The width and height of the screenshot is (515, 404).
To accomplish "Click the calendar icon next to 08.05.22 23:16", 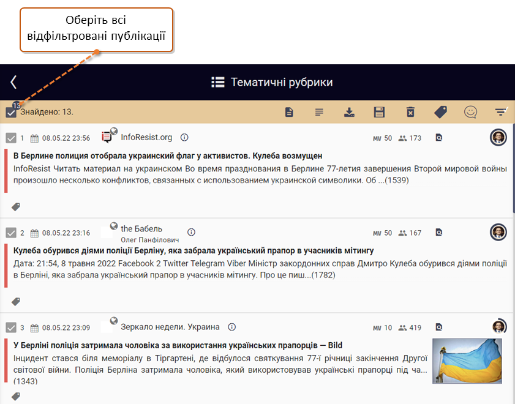I will pos(34,233).
